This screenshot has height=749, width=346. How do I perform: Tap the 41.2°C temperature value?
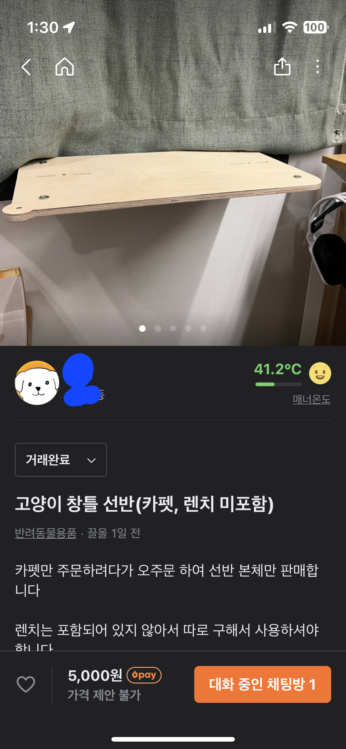[x=278, y=369]
